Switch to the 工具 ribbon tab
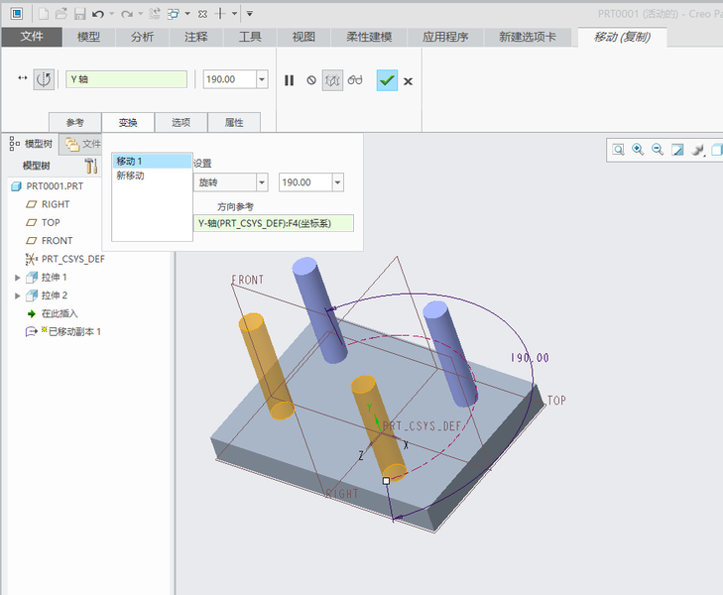This screenshot has height=595, width=723. point(250,37)
